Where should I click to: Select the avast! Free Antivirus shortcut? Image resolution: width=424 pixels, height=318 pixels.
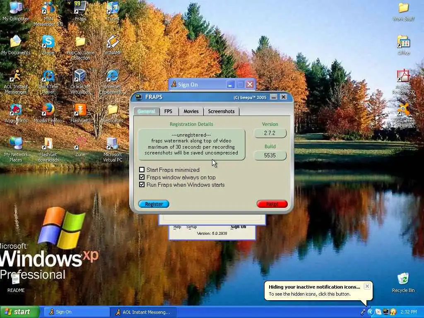tap(403, 116)
